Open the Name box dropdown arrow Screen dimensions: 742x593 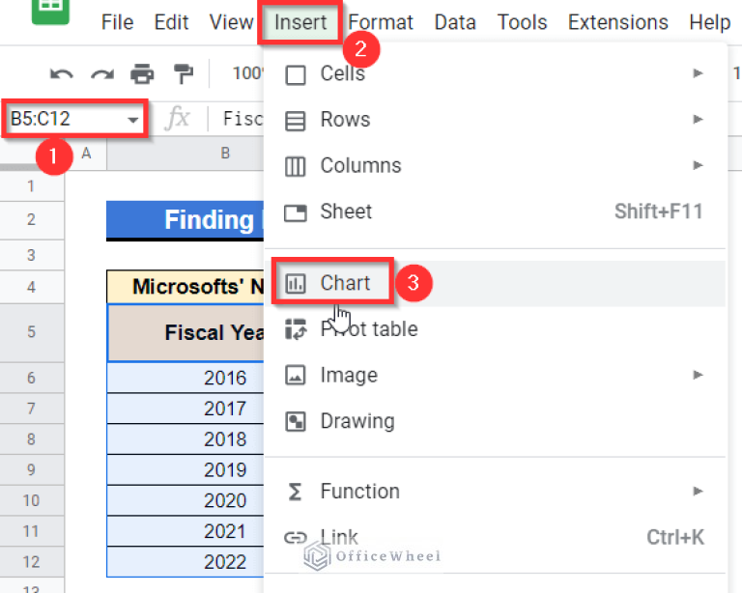point(133,120)
